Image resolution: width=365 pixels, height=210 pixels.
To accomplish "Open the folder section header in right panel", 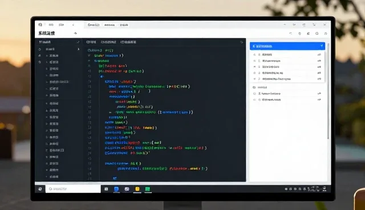I will click(x=260, y=87).
